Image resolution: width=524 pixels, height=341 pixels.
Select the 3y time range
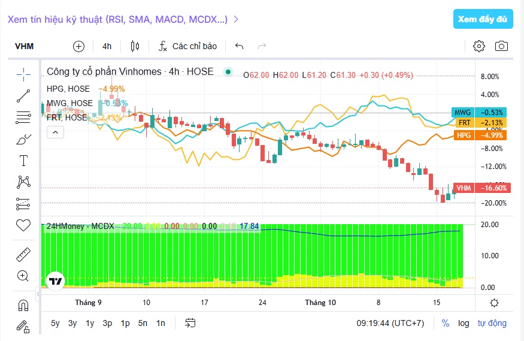72,323
